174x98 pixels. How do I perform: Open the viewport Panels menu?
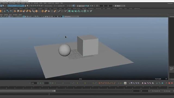20,15
